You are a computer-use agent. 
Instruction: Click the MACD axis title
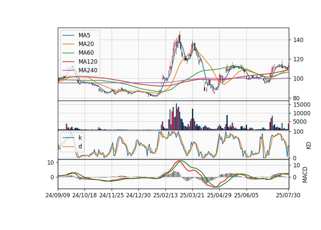(x=305, y=175)
